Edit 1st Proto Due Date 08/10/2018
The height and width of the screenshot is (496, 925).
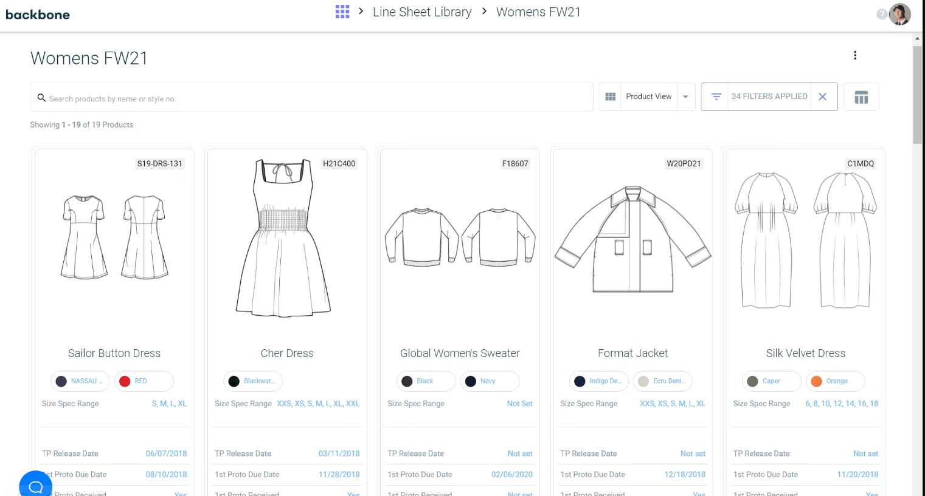pos(166,475)
